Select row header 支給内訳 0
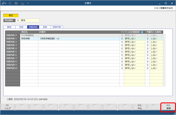The width and height of the screenshot is (176, 115). pyautogui.click(x=12, y=35)
